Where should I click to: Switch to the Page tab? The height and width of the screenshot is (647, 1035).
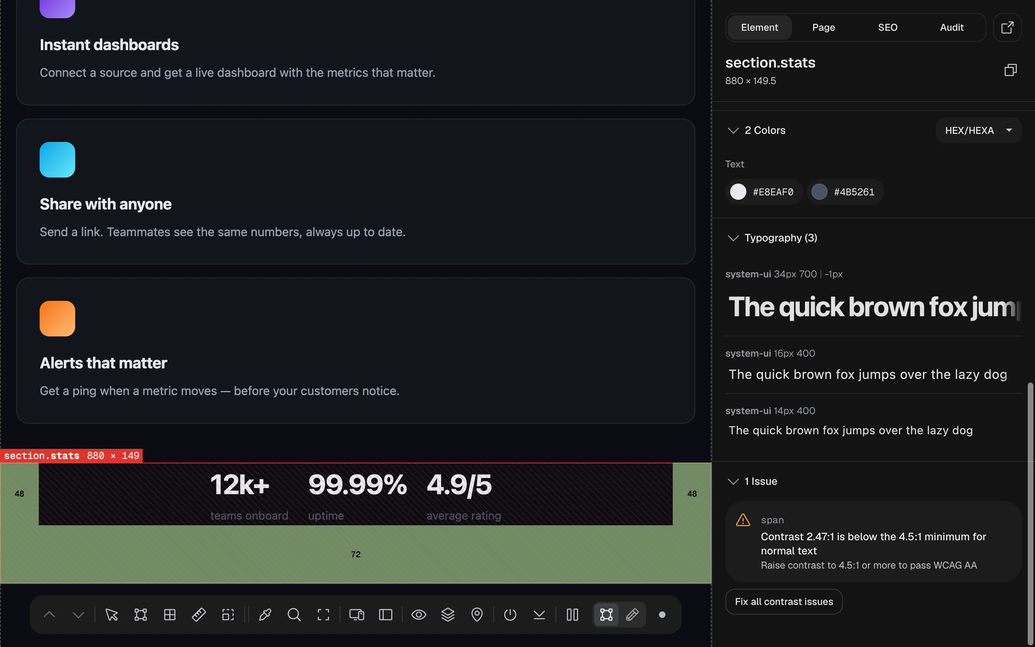[823, 27]
